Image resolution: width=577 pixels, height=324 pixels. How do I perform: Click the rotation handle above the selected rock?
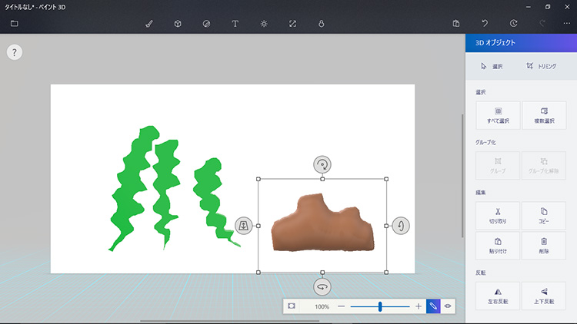[322, 164]
